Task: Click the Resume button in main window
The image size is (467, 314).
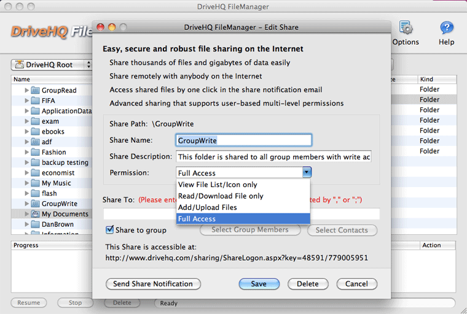Action: click(x=29, y=303)
